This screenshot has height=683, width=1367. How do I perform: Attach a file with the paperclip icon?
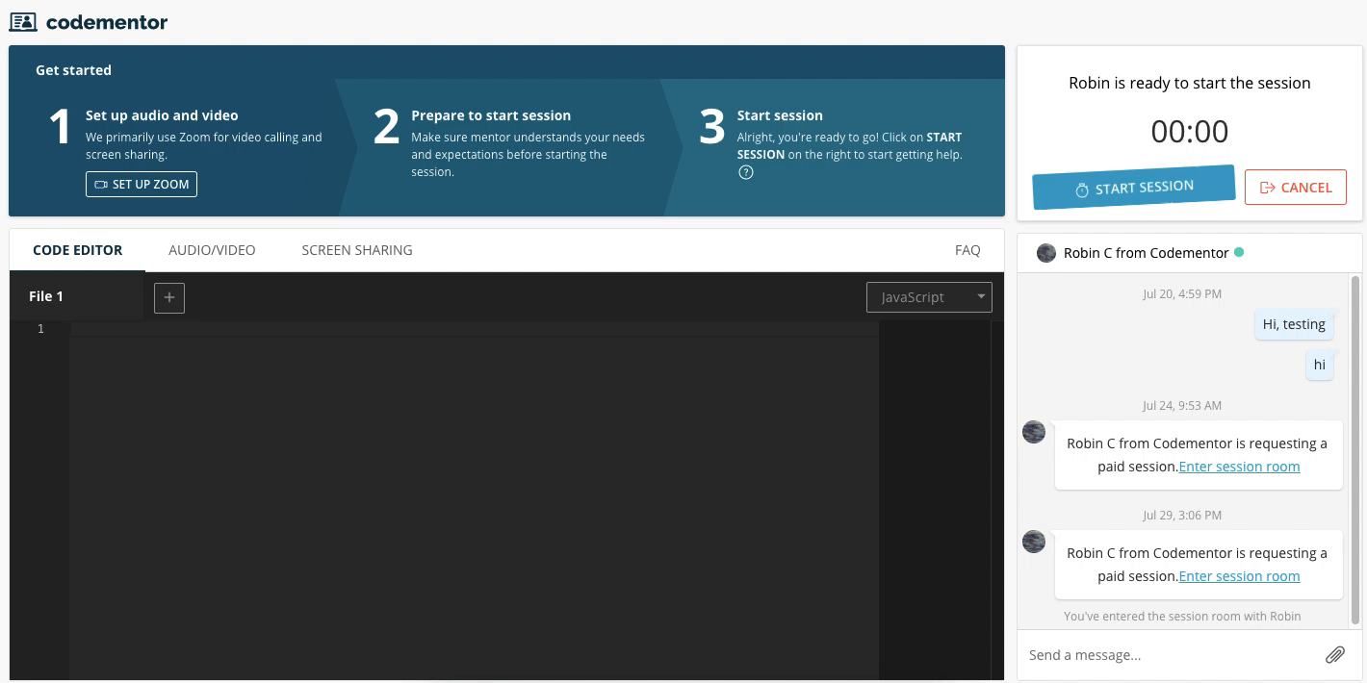click(1335, 655)
